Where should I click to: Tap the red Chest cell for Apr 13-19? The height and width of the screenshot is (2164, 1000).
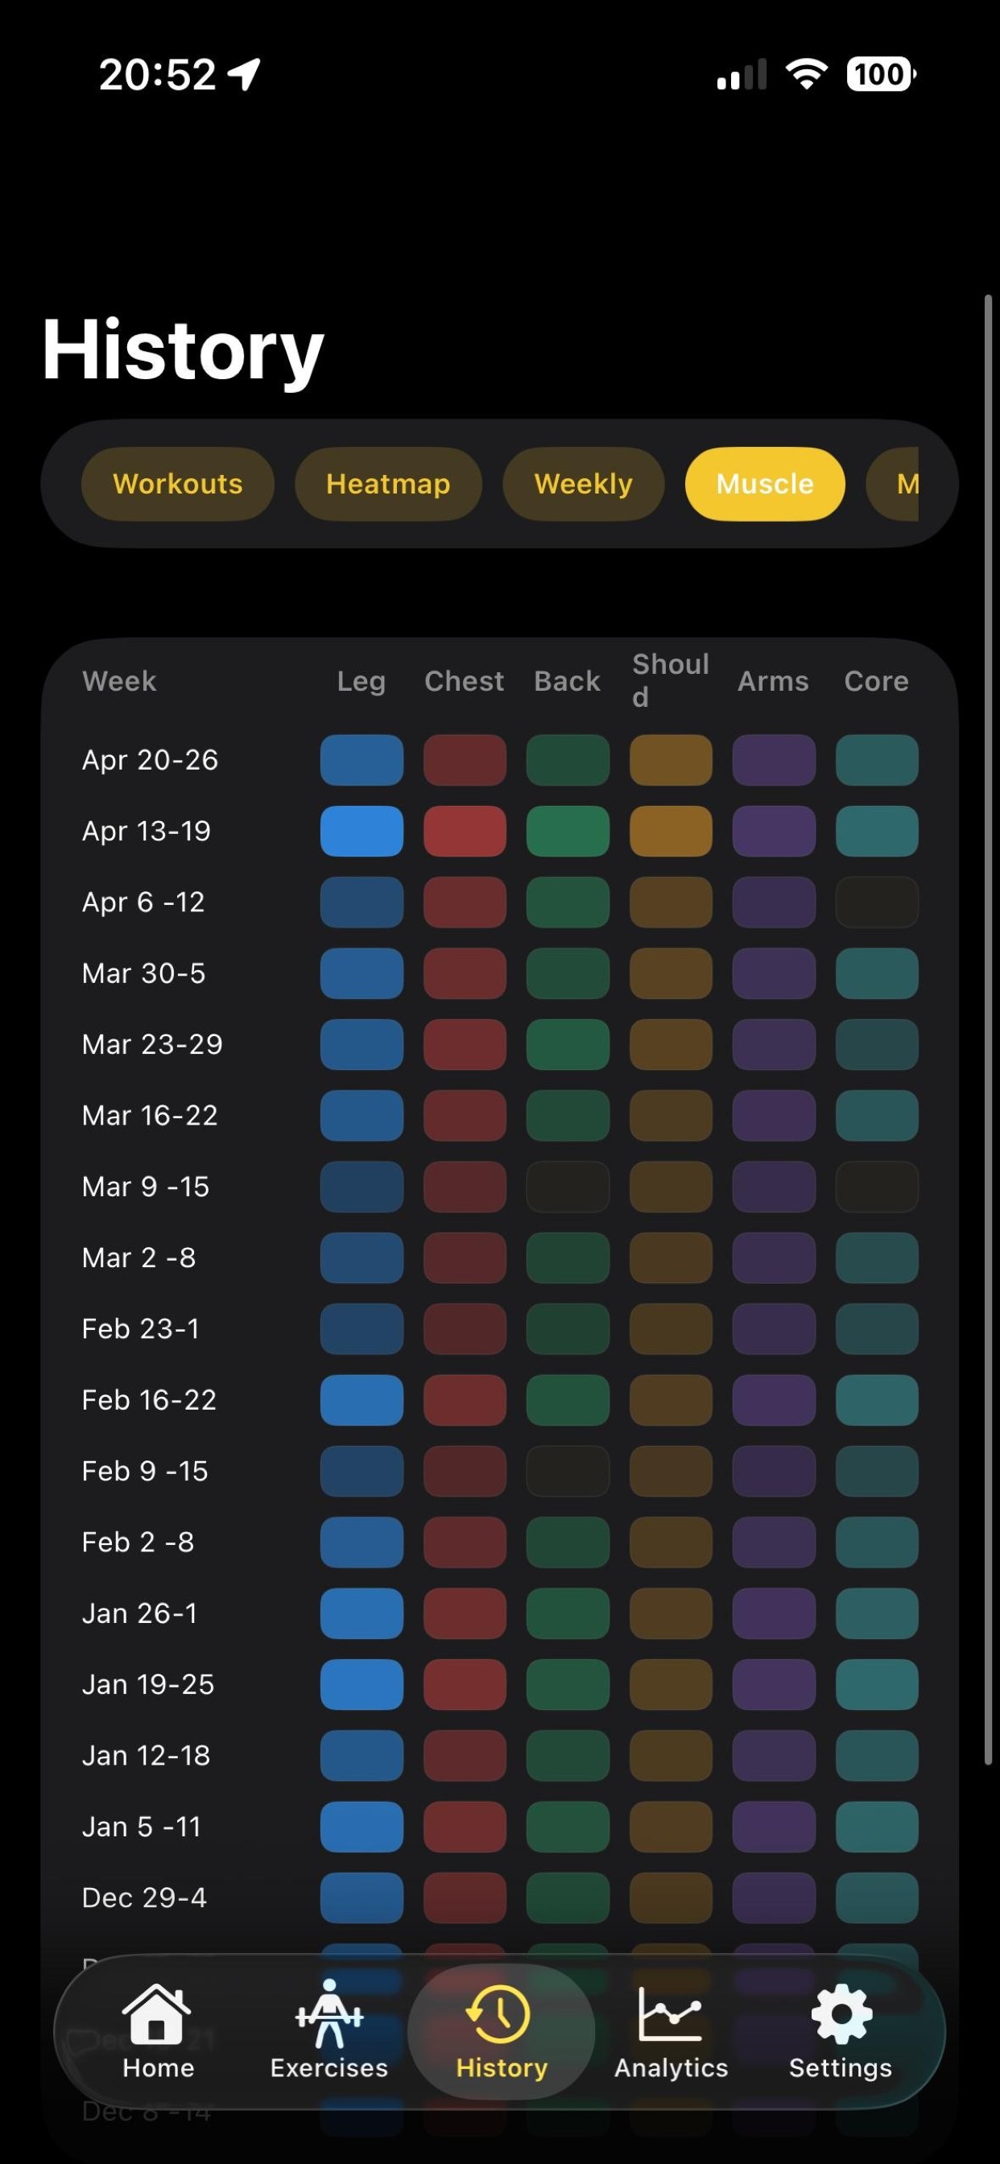pyautogui.click(x=465, y=831)
